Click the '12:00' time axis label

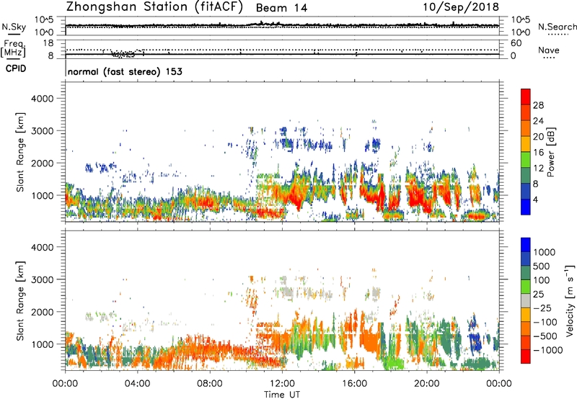pos(282,384)
